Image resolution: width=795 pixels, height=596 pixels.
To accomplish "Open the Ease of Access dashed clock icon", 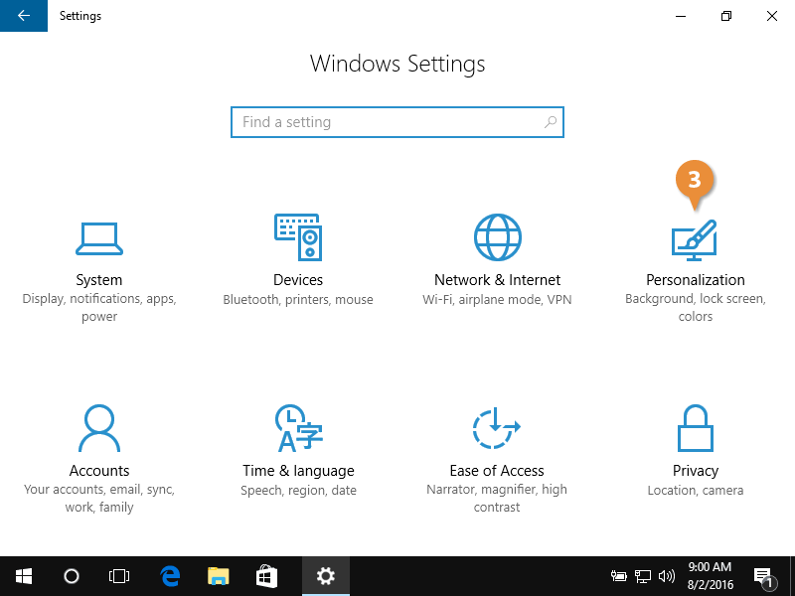I will 496,428.
